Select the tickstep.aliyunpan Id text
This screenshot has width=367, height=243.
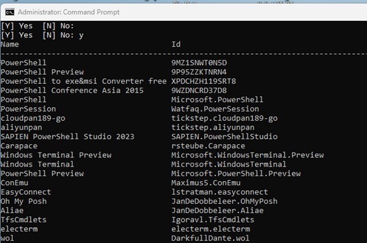[x=213, y=127]
